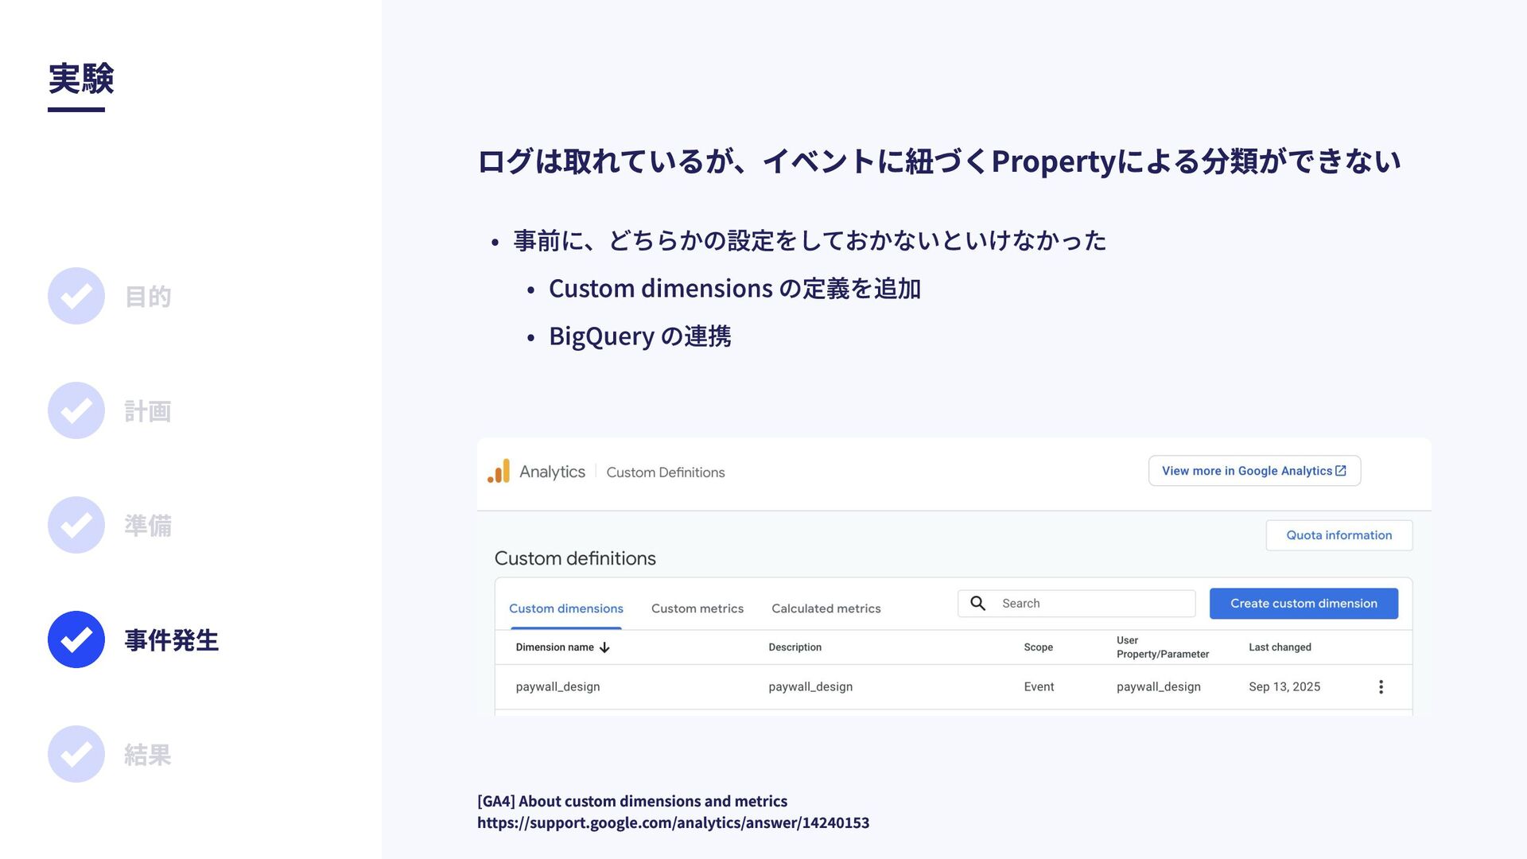Open the three-dot menu for paywall_design row
Image resolution: width=1527 pixels, height=859 pixels.
[1381, 686]
